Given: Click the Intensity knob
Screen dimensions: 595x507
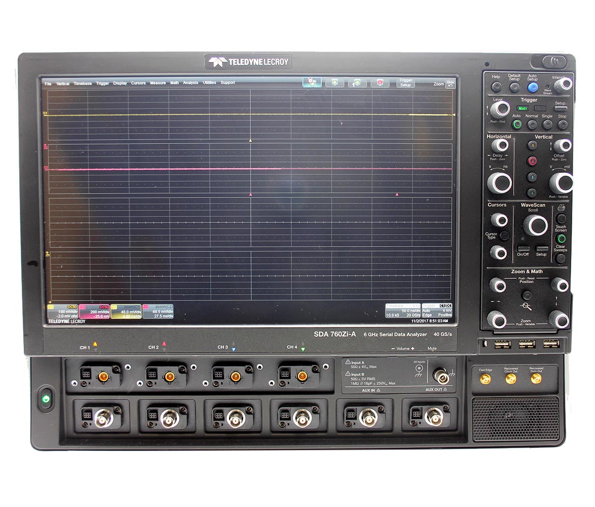Looking at the screenshot, I should click(562, 86).
